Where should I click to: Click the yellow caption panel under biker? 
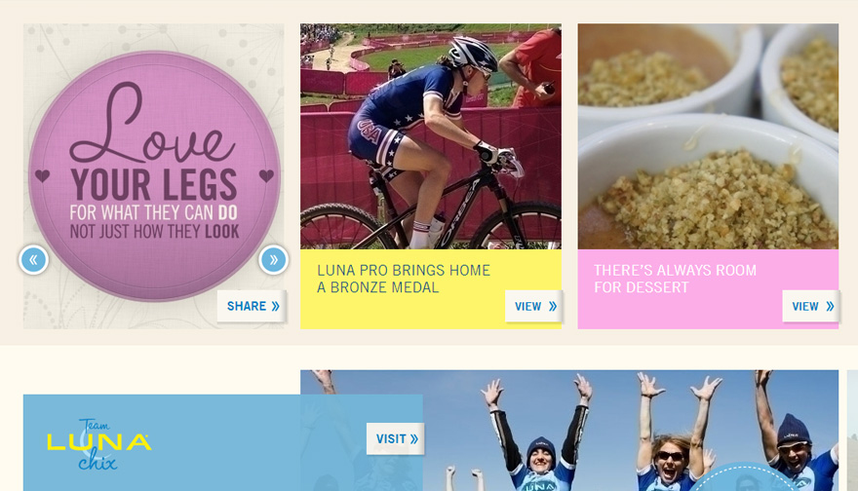[x=431, y=289]
